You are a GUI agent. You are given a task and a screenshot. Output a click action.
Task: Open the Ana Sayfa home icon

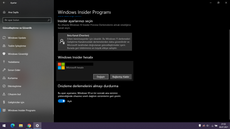point(4,12)
